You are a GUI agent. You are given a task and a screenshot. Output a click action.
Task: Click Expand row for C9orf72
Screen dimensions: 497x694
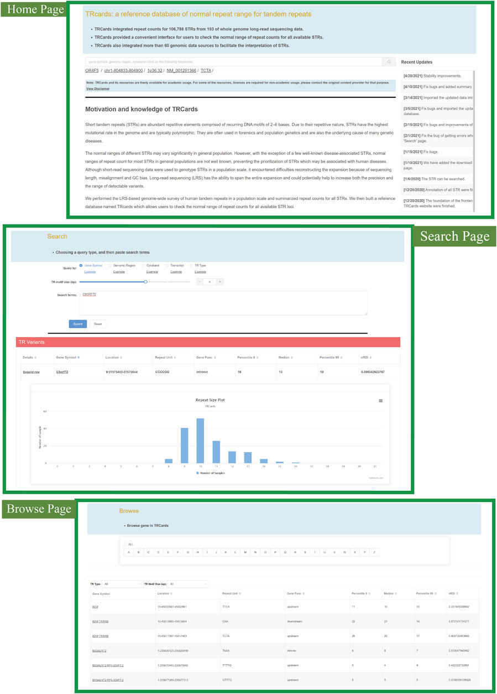click(31, 372)
